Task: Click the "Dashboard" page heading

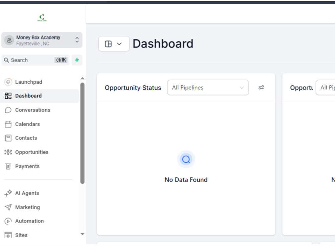Action: pos(163,44)
